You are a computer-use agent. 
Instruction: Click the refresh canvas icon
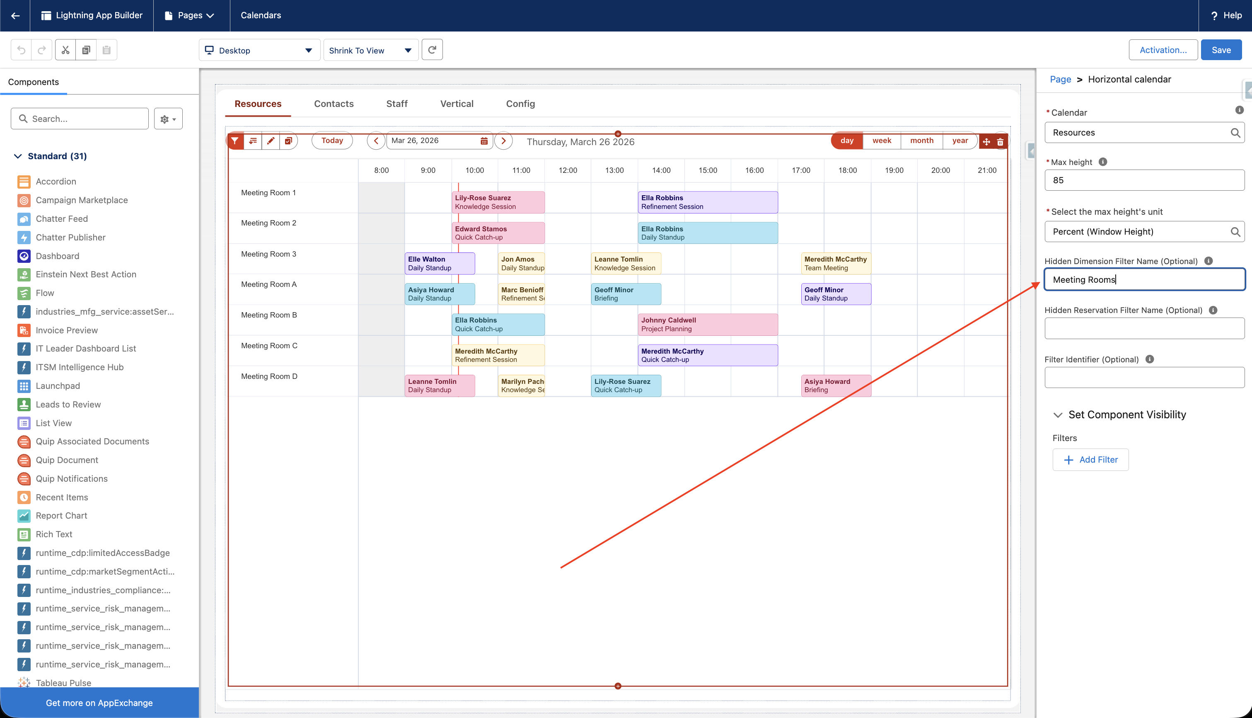432,50
